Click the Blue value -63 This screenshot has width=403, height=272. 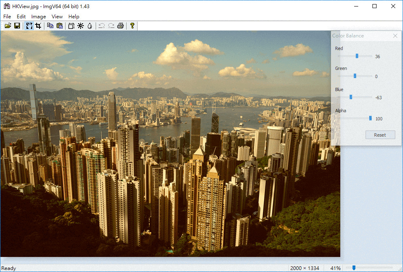click(379, 98)
